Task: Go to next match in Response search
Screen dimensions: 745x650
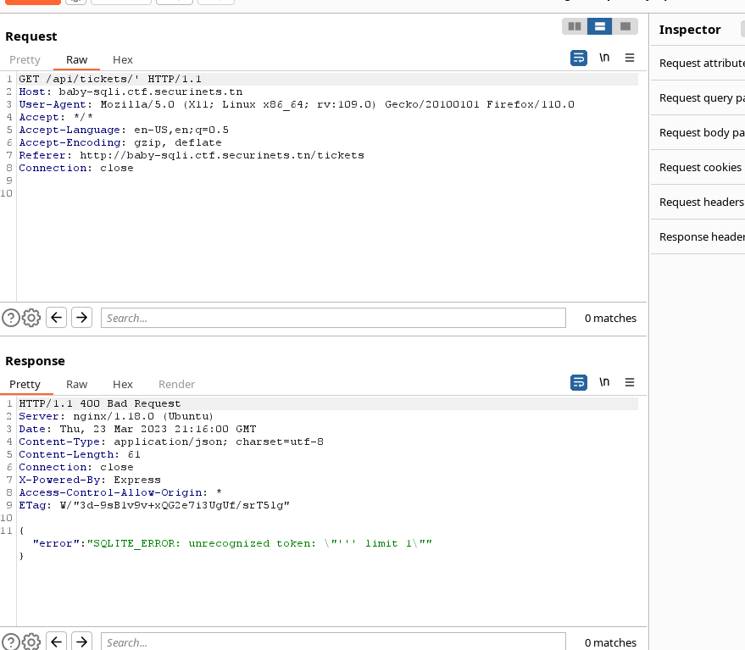Action: tap(81, 642)
